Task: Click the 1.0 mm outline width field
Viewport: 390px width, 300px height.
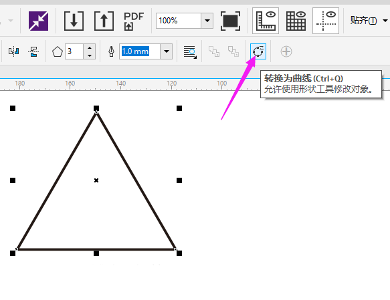Action: [x=140, y=51]
